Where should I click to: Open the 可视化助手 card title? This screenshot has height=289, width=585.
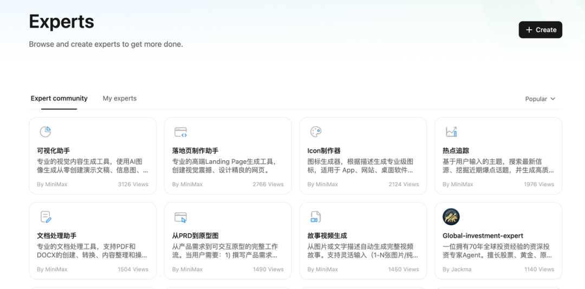[x=53, y=151]
